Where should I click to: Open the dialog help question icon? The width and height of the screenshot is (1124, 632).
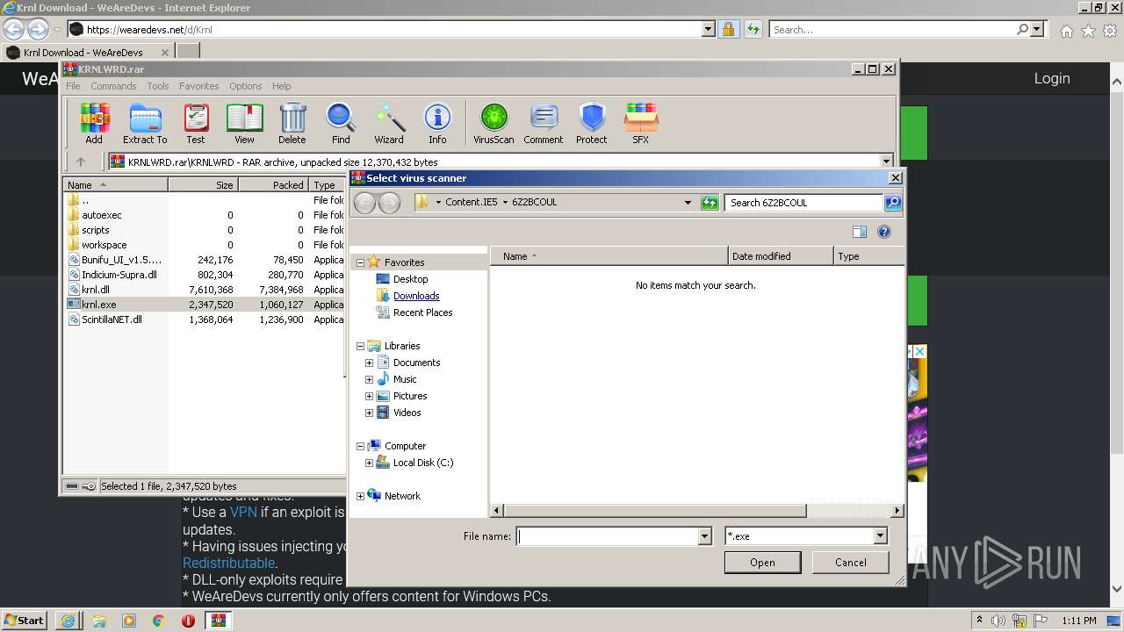[884, 232]
